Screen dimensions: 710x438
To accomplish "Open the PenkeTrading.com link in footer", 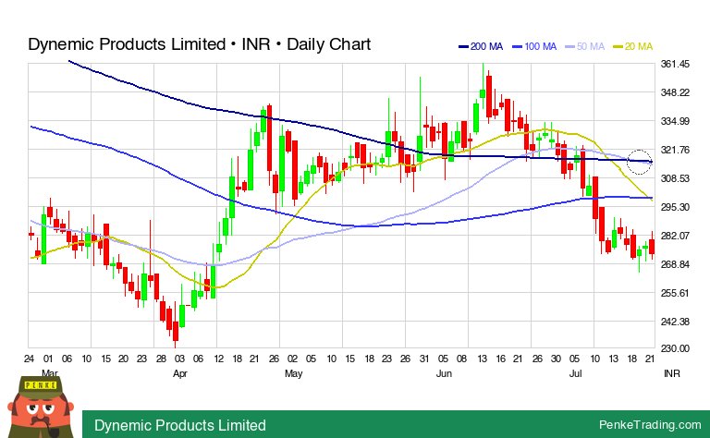I will pos(650,425).
